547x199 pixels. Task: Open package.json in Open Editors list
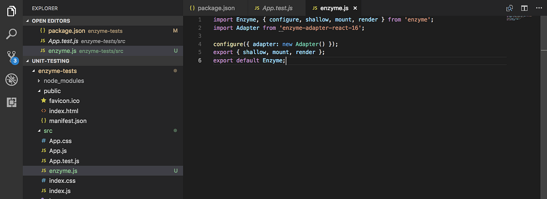[x=103, y=31]
